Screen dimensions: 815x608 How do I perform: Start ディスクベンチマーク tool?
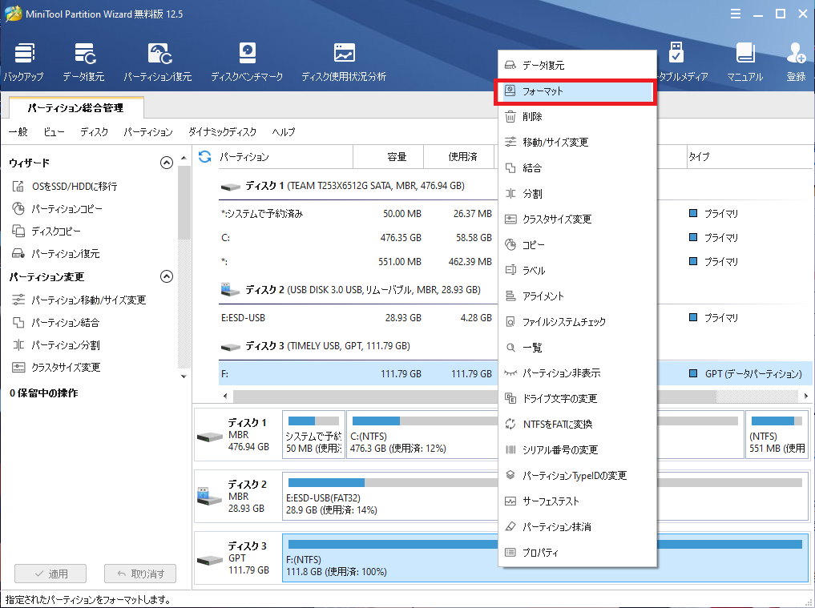tap(247, 62)
